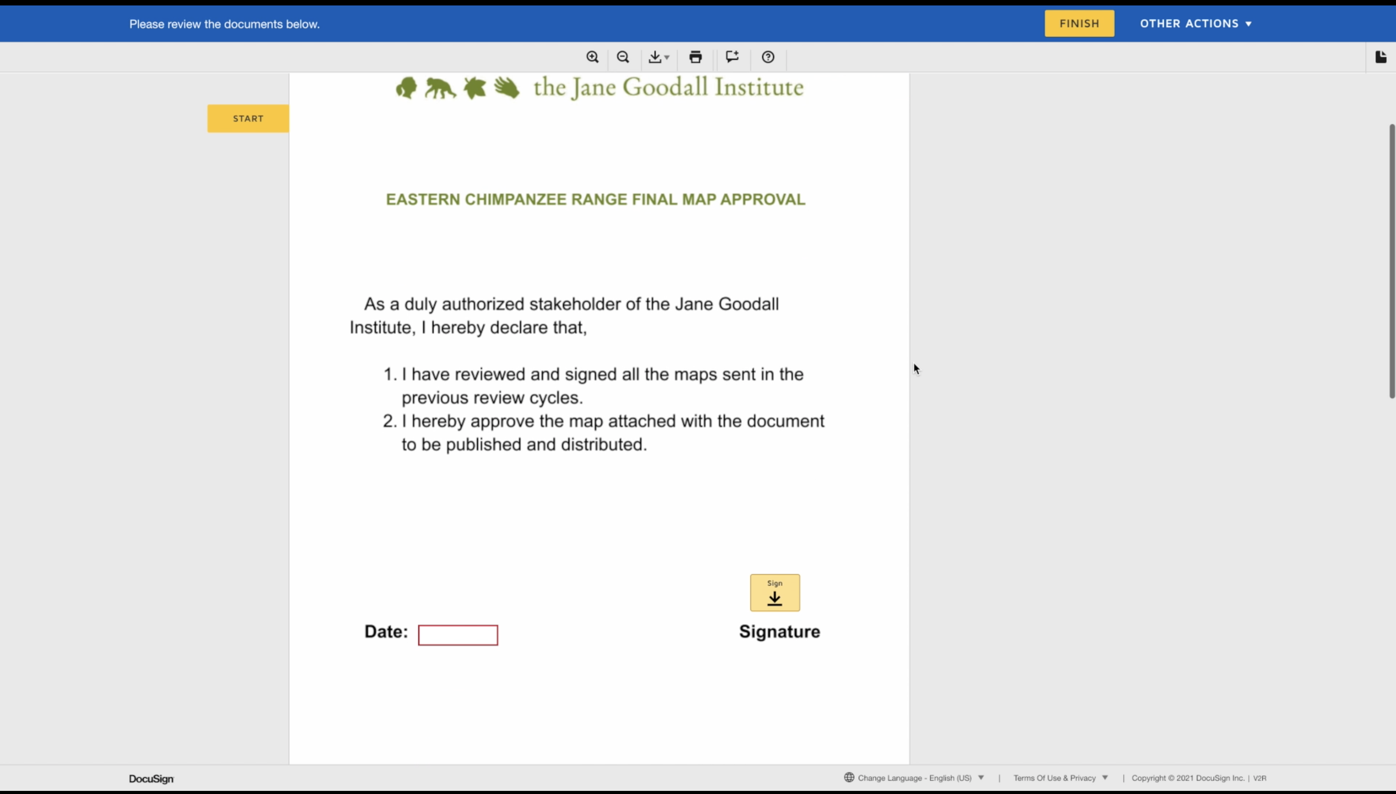Image resolution: width=1396 pixels, height=794 pixels.
Task: Click the globe language icon in footer
Action: pyautogui.click(x=849, y=778)
